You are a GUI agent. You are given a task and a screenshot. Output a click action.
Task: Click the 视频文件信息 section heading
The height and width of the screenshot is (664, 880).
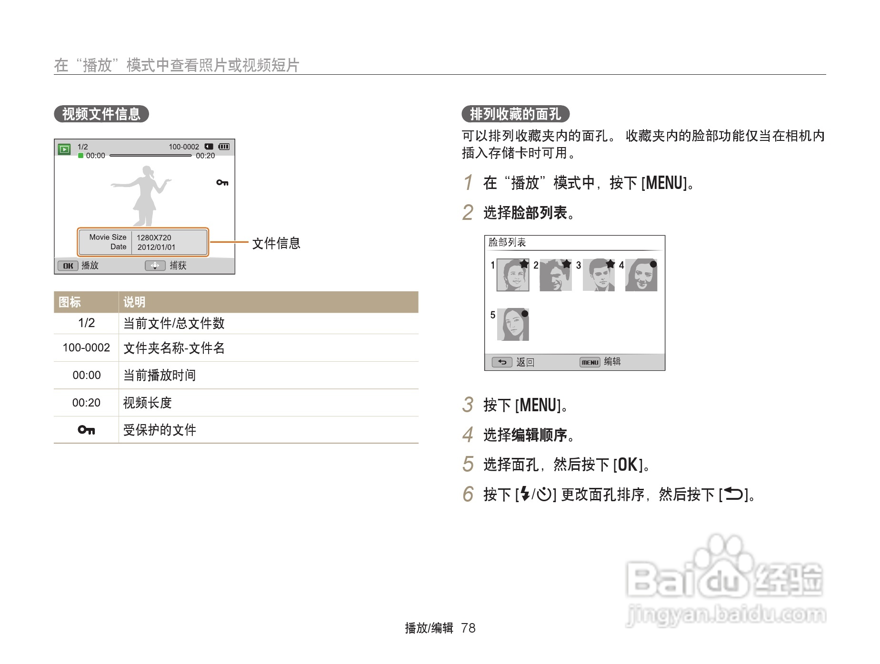(x=101, y=114)
